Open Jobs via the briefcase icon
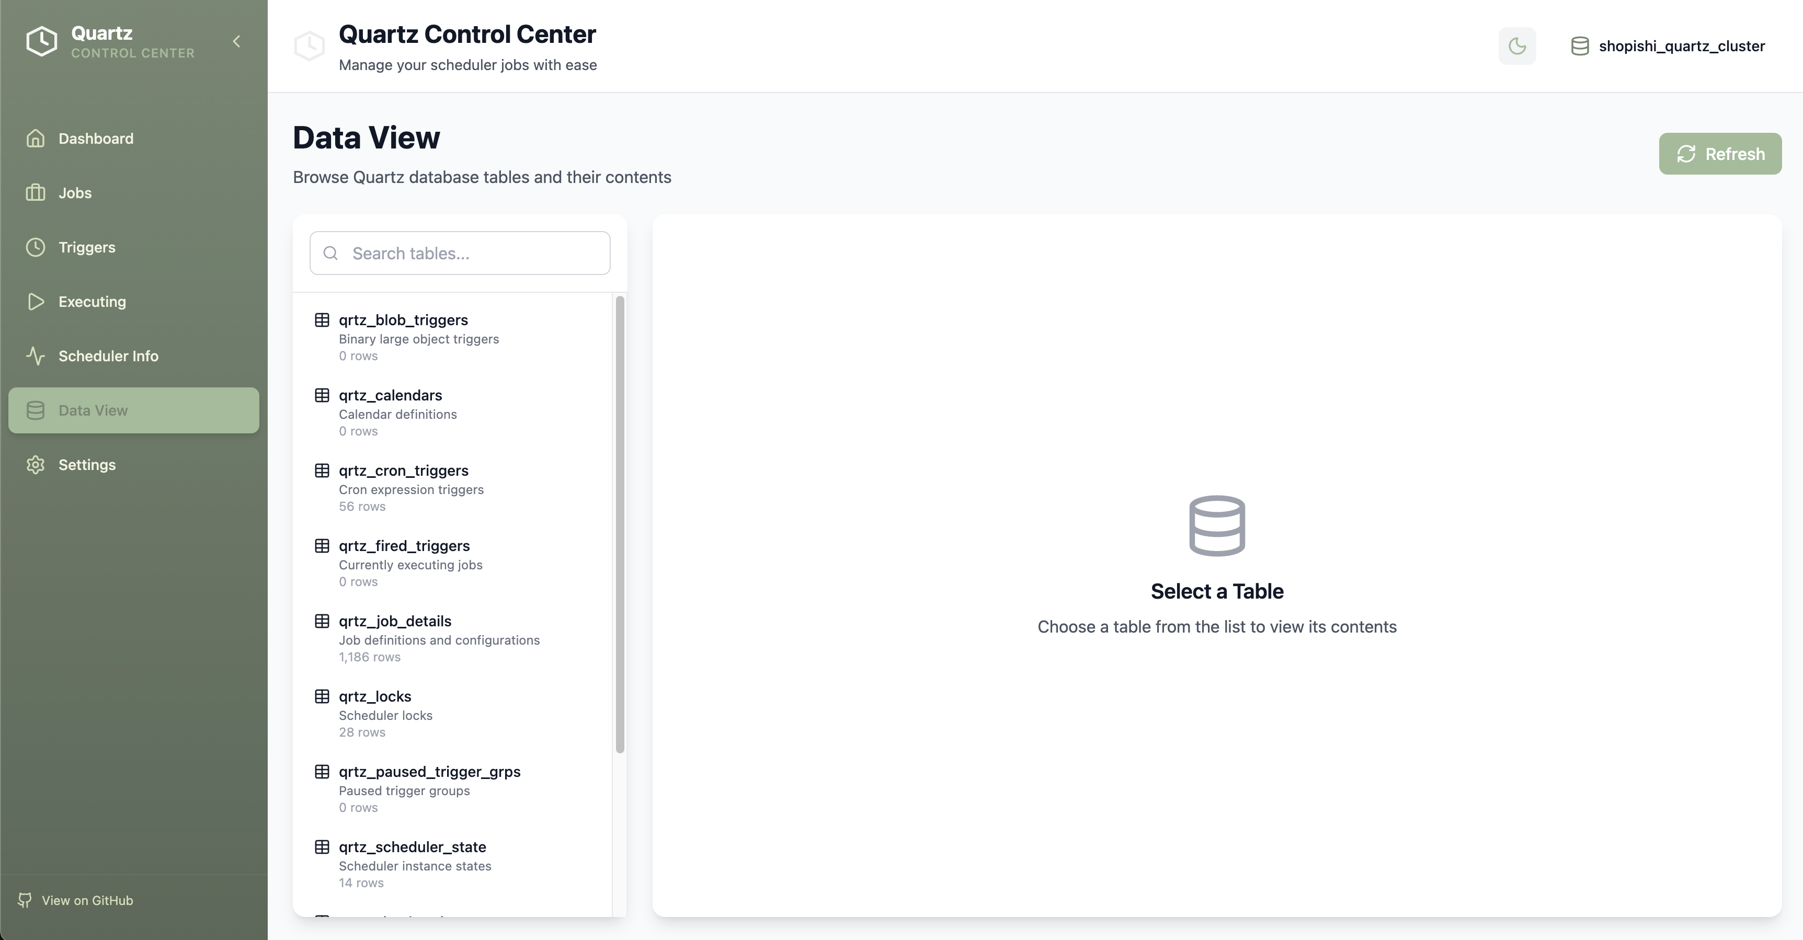The height and width of the screenshot is (940, 1803). click(36, 192)
